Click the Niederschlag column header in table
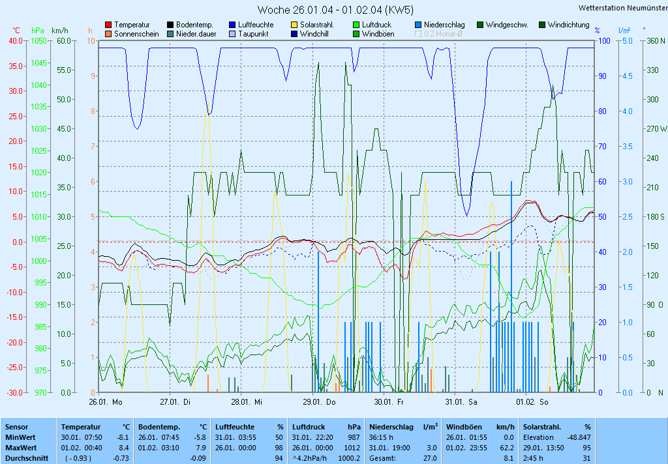668x464 pixels. pos(391,427)
